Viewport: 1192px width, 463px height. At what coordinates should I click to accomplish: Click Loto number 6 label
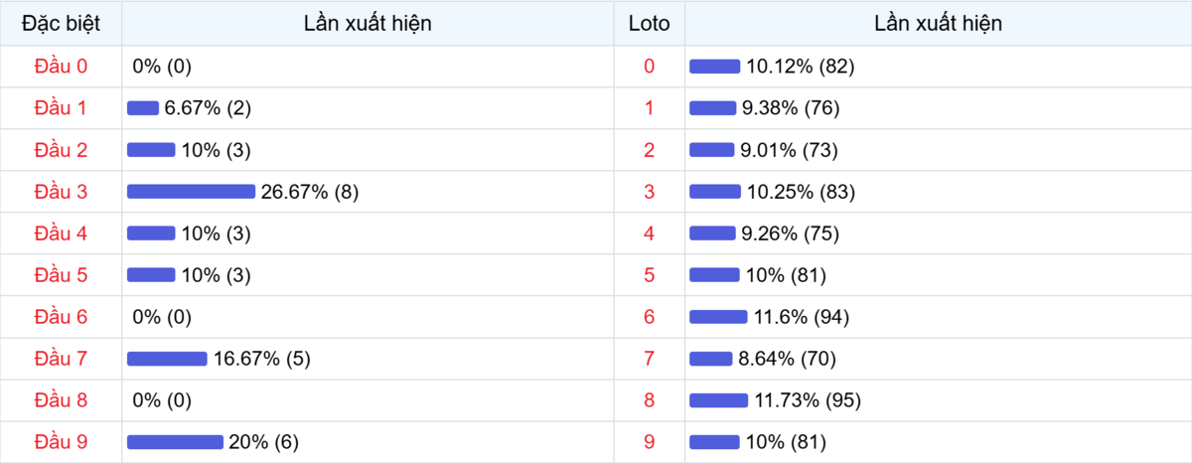pyautogui.click(x=650, y=317)
